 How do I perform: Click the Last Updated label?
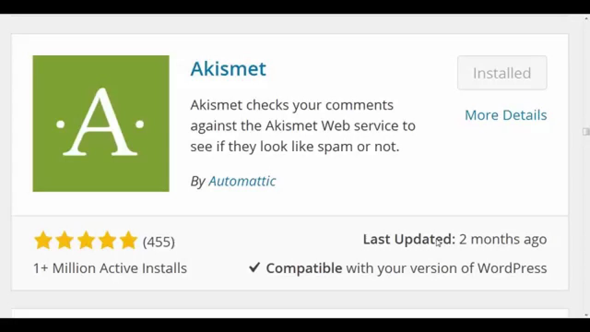tap(409, 239)
